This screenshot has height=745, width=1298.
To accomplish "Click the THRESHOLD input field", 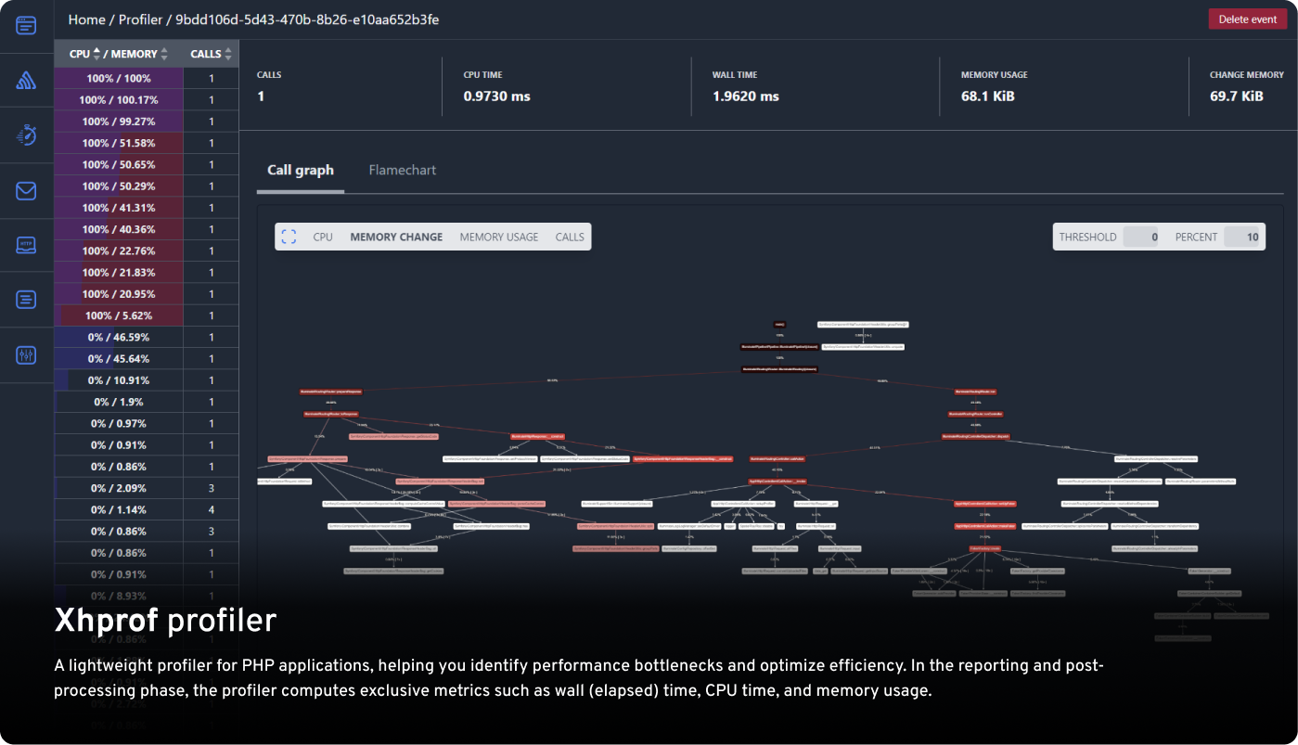I will [x=1141, y=237].
